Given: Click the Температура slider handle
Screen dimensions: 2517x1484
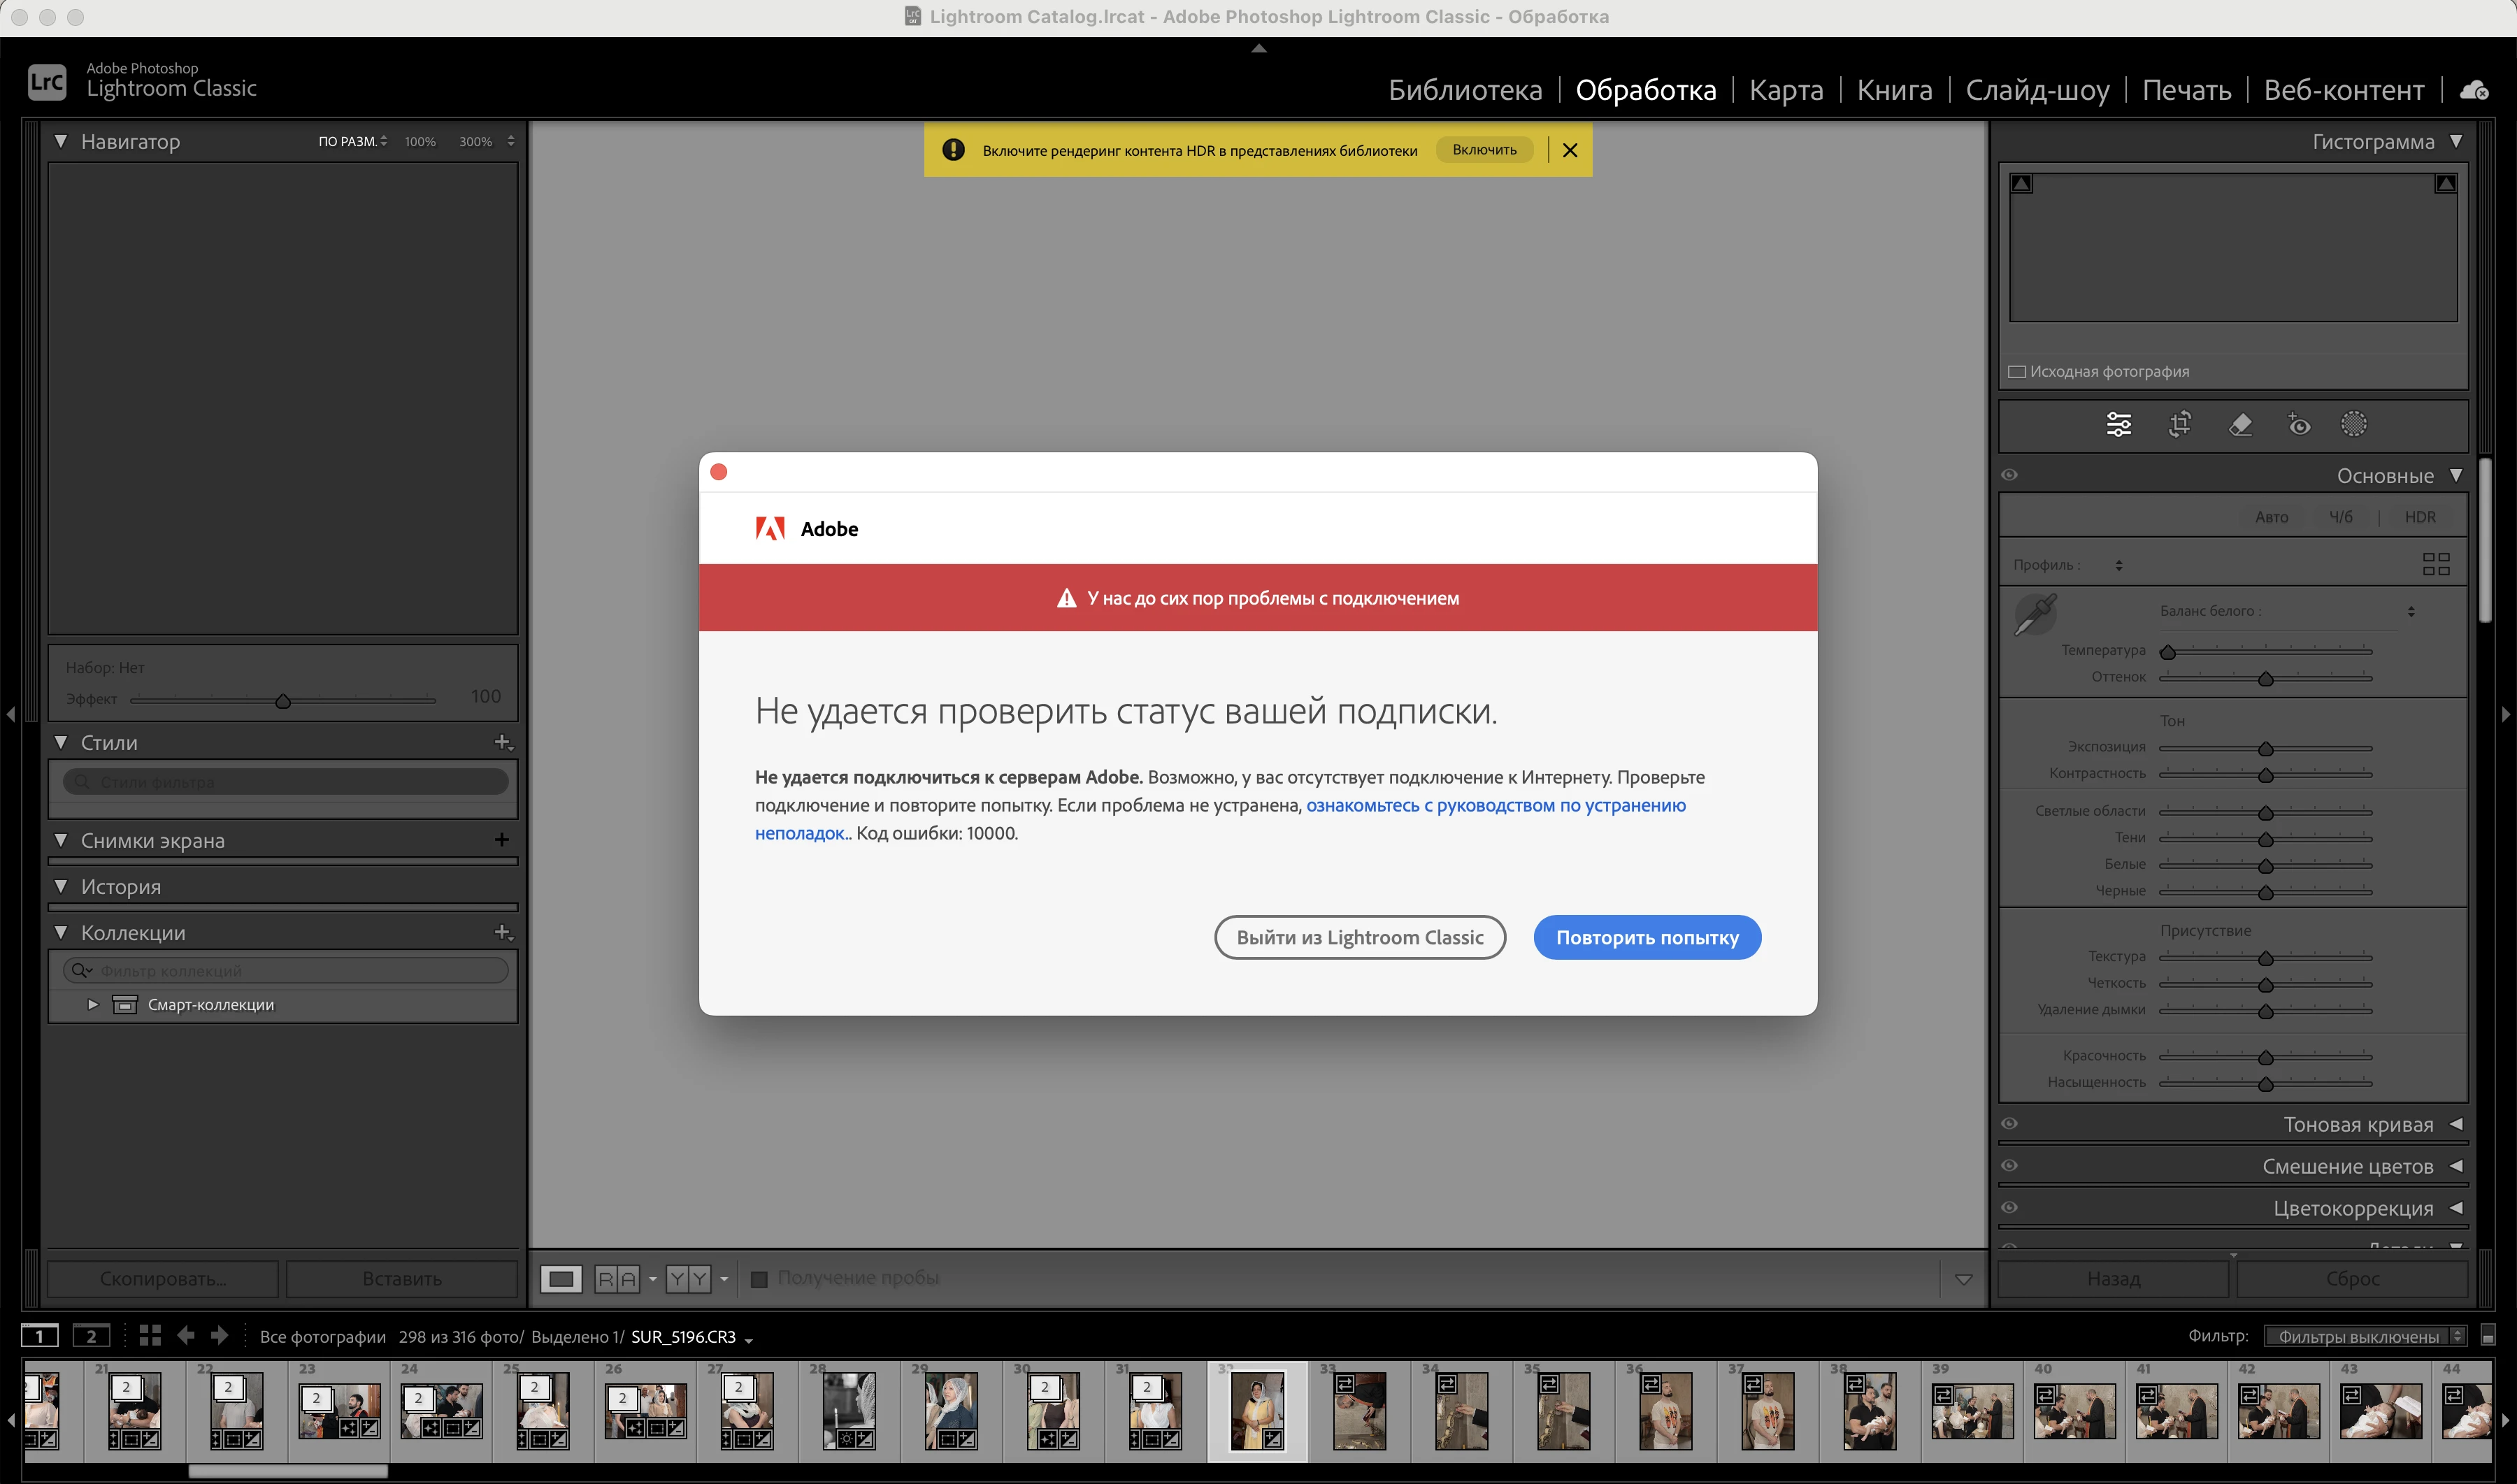Looking at the screenshot, I should click(x=2168, y=652).
